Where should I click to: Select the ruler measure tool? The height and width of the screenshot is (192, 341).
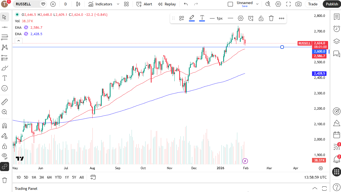click(x=5, y=102)
